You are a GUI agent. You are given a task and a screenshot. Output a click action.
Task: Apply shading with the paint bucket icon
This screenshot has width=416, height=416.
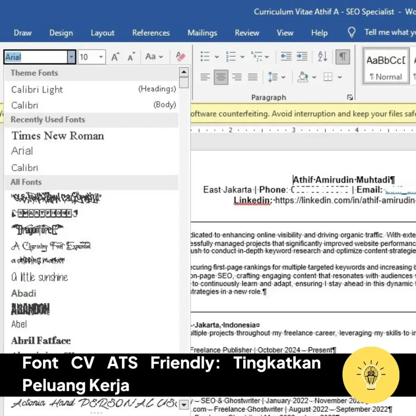pos(303,77)
